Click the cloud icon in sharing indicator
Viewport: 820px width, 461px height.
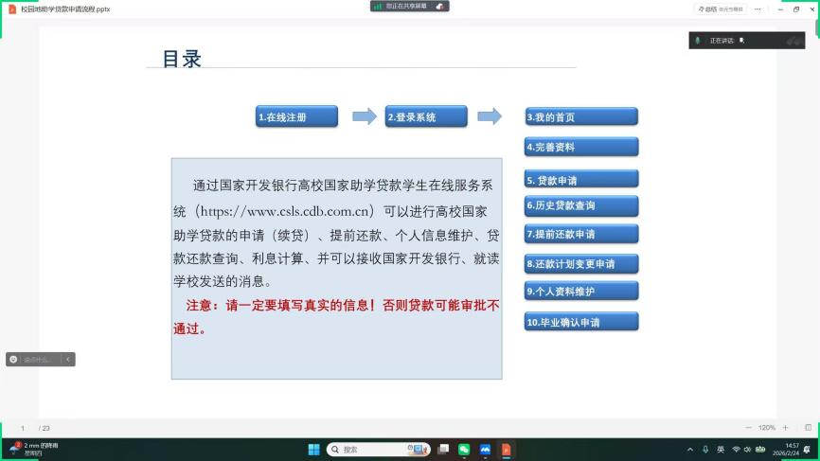pyautogui.click(x=439, y=6)
